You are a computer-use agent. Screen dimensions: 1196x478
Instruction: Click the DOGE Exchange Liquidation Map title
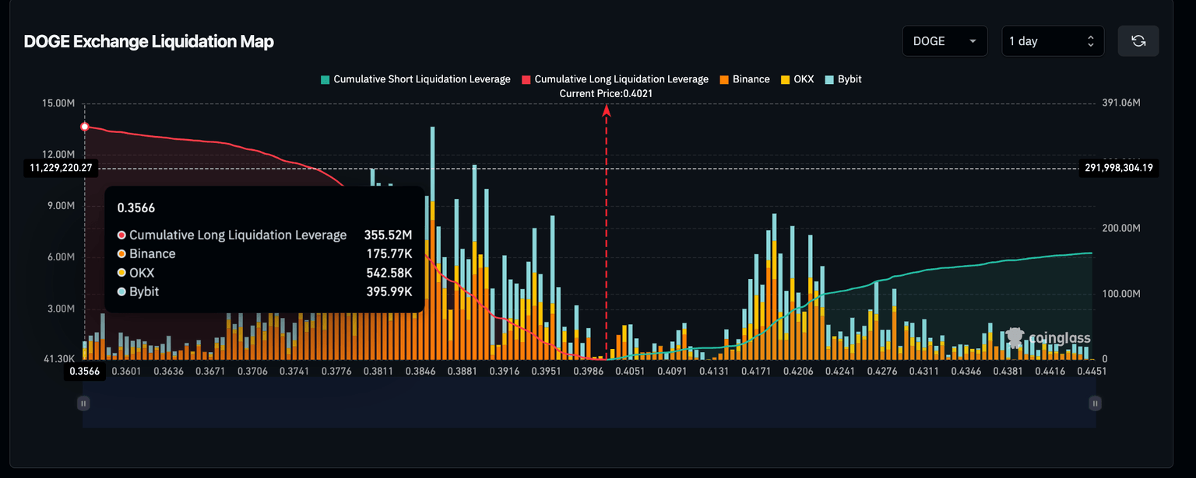[149, 42]
